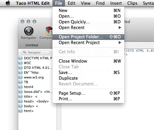The image size is (154, 130).
Task: Click the window's zoom button
Action: (34, 22)
